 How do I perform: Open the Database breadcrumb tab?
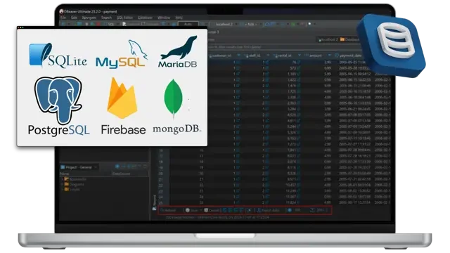click(x=349, y=39)
